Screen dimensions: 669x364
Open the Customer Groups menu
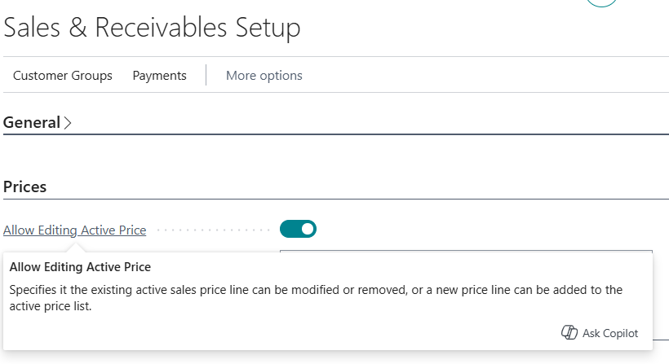pos(63,76)
